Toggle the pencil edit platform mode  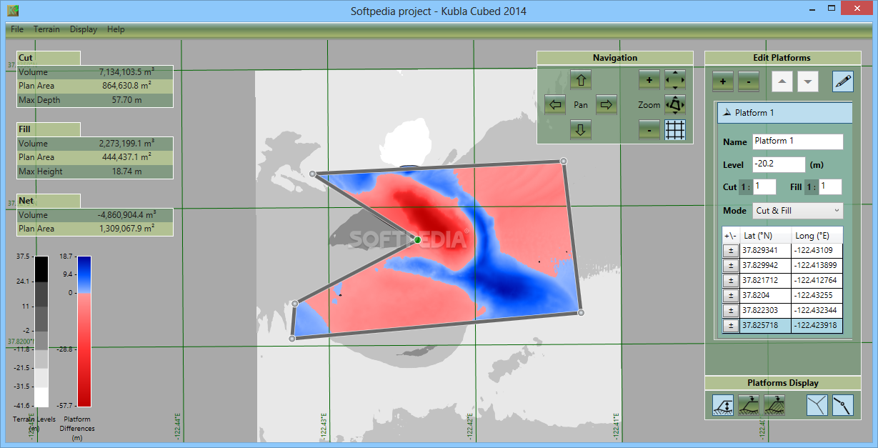[x=843, y=81]
